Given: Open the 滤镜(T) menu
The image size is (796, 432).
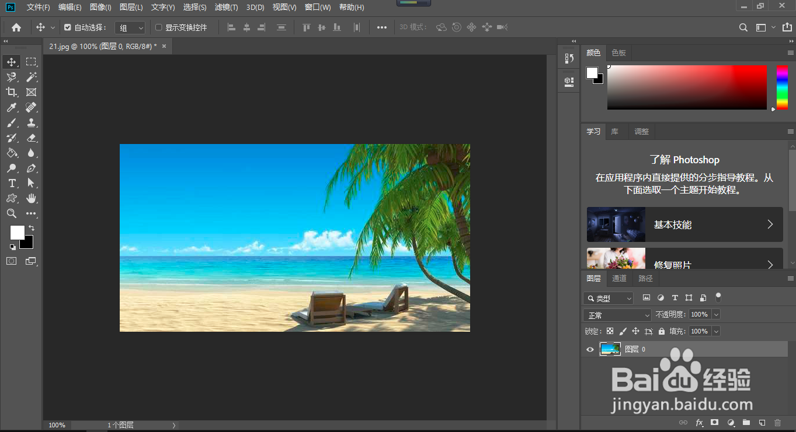Looking at the screenshot, I should click(x=226, y=7).
